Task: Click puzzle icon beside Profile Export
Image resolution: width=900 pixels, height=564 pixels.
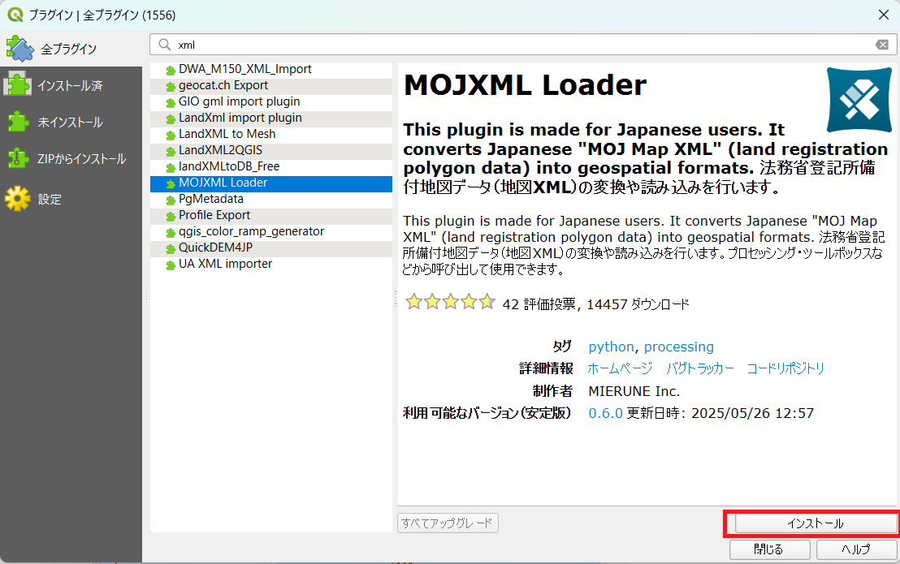Action: pyautogui.click(x=171, y=216)
